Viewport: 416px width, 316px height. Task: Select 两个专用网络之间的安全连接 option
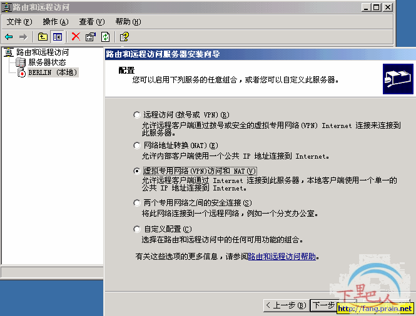pyautogui.click(x=136, y=203)
